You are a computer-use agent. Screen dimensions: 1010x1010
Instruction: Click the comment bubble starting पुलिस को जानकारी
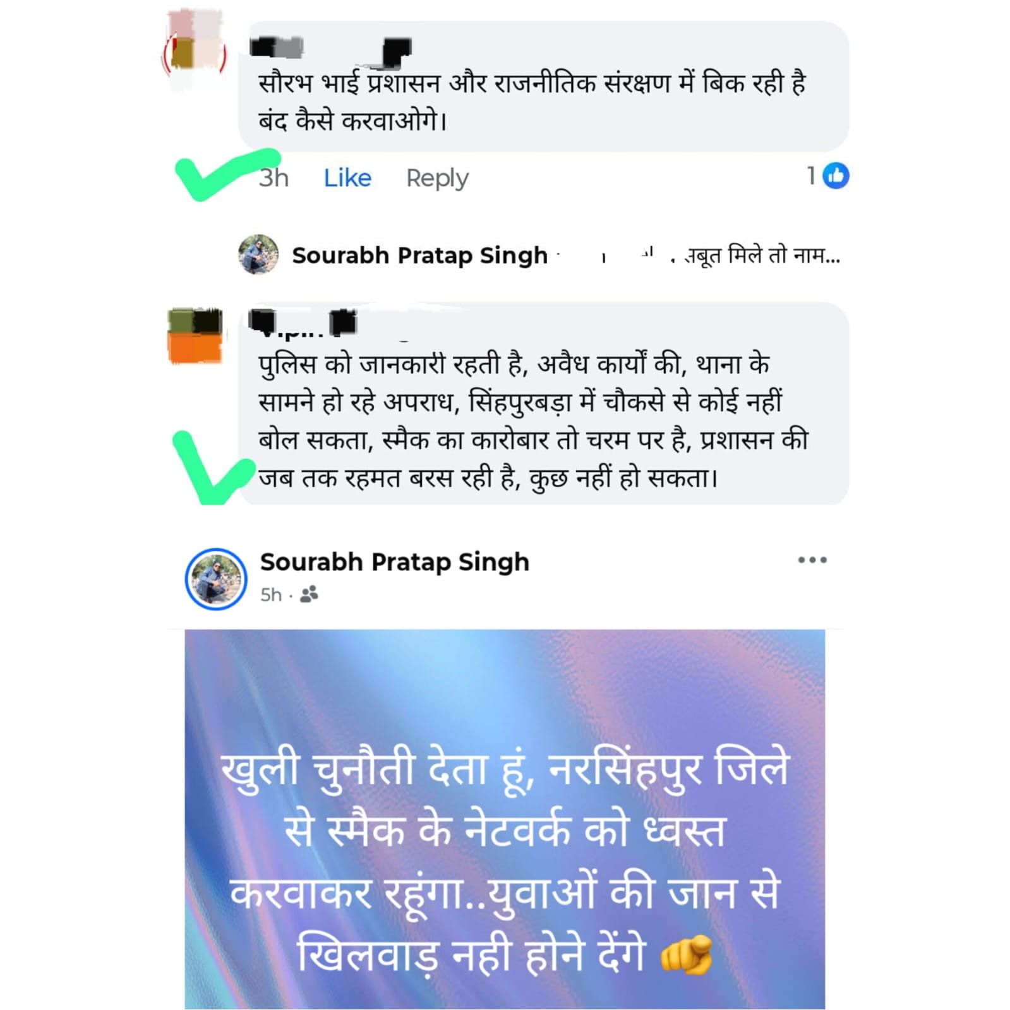click(544, 404)
